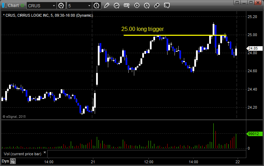Viewport: 264px width, 166px height.
Task: Start bar replay playback
Action: click(137, 6)
